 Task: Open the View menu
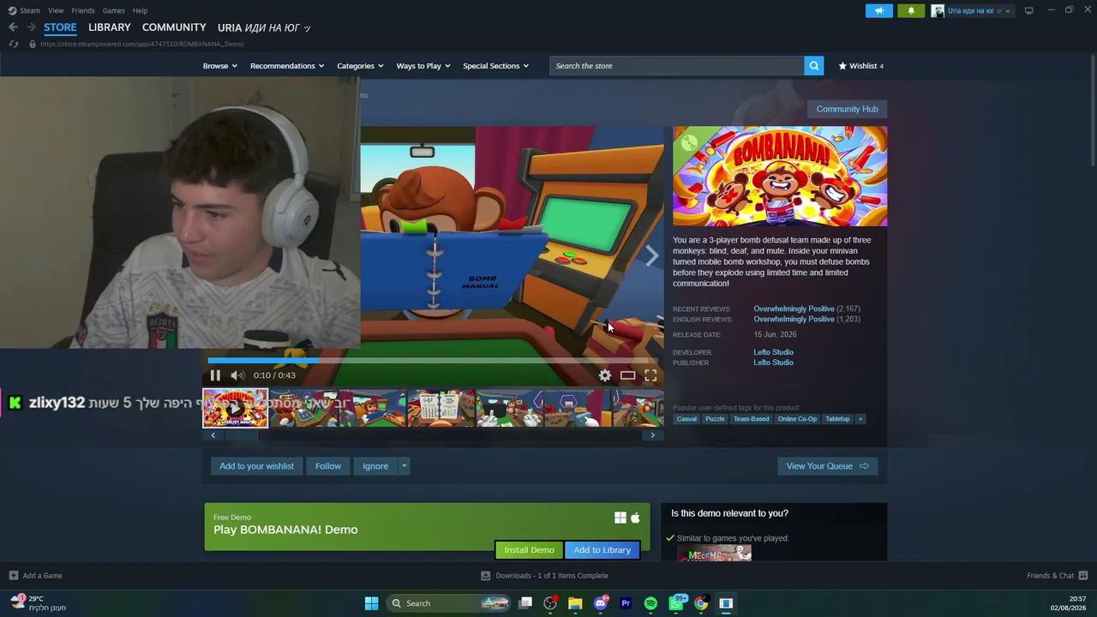point(56,10)
